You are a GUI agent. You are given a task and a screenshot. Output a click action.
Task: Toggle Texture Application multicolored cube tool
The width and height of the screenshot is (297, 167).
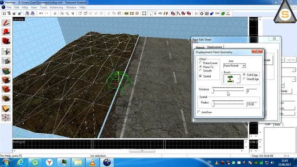pos(6,71)
